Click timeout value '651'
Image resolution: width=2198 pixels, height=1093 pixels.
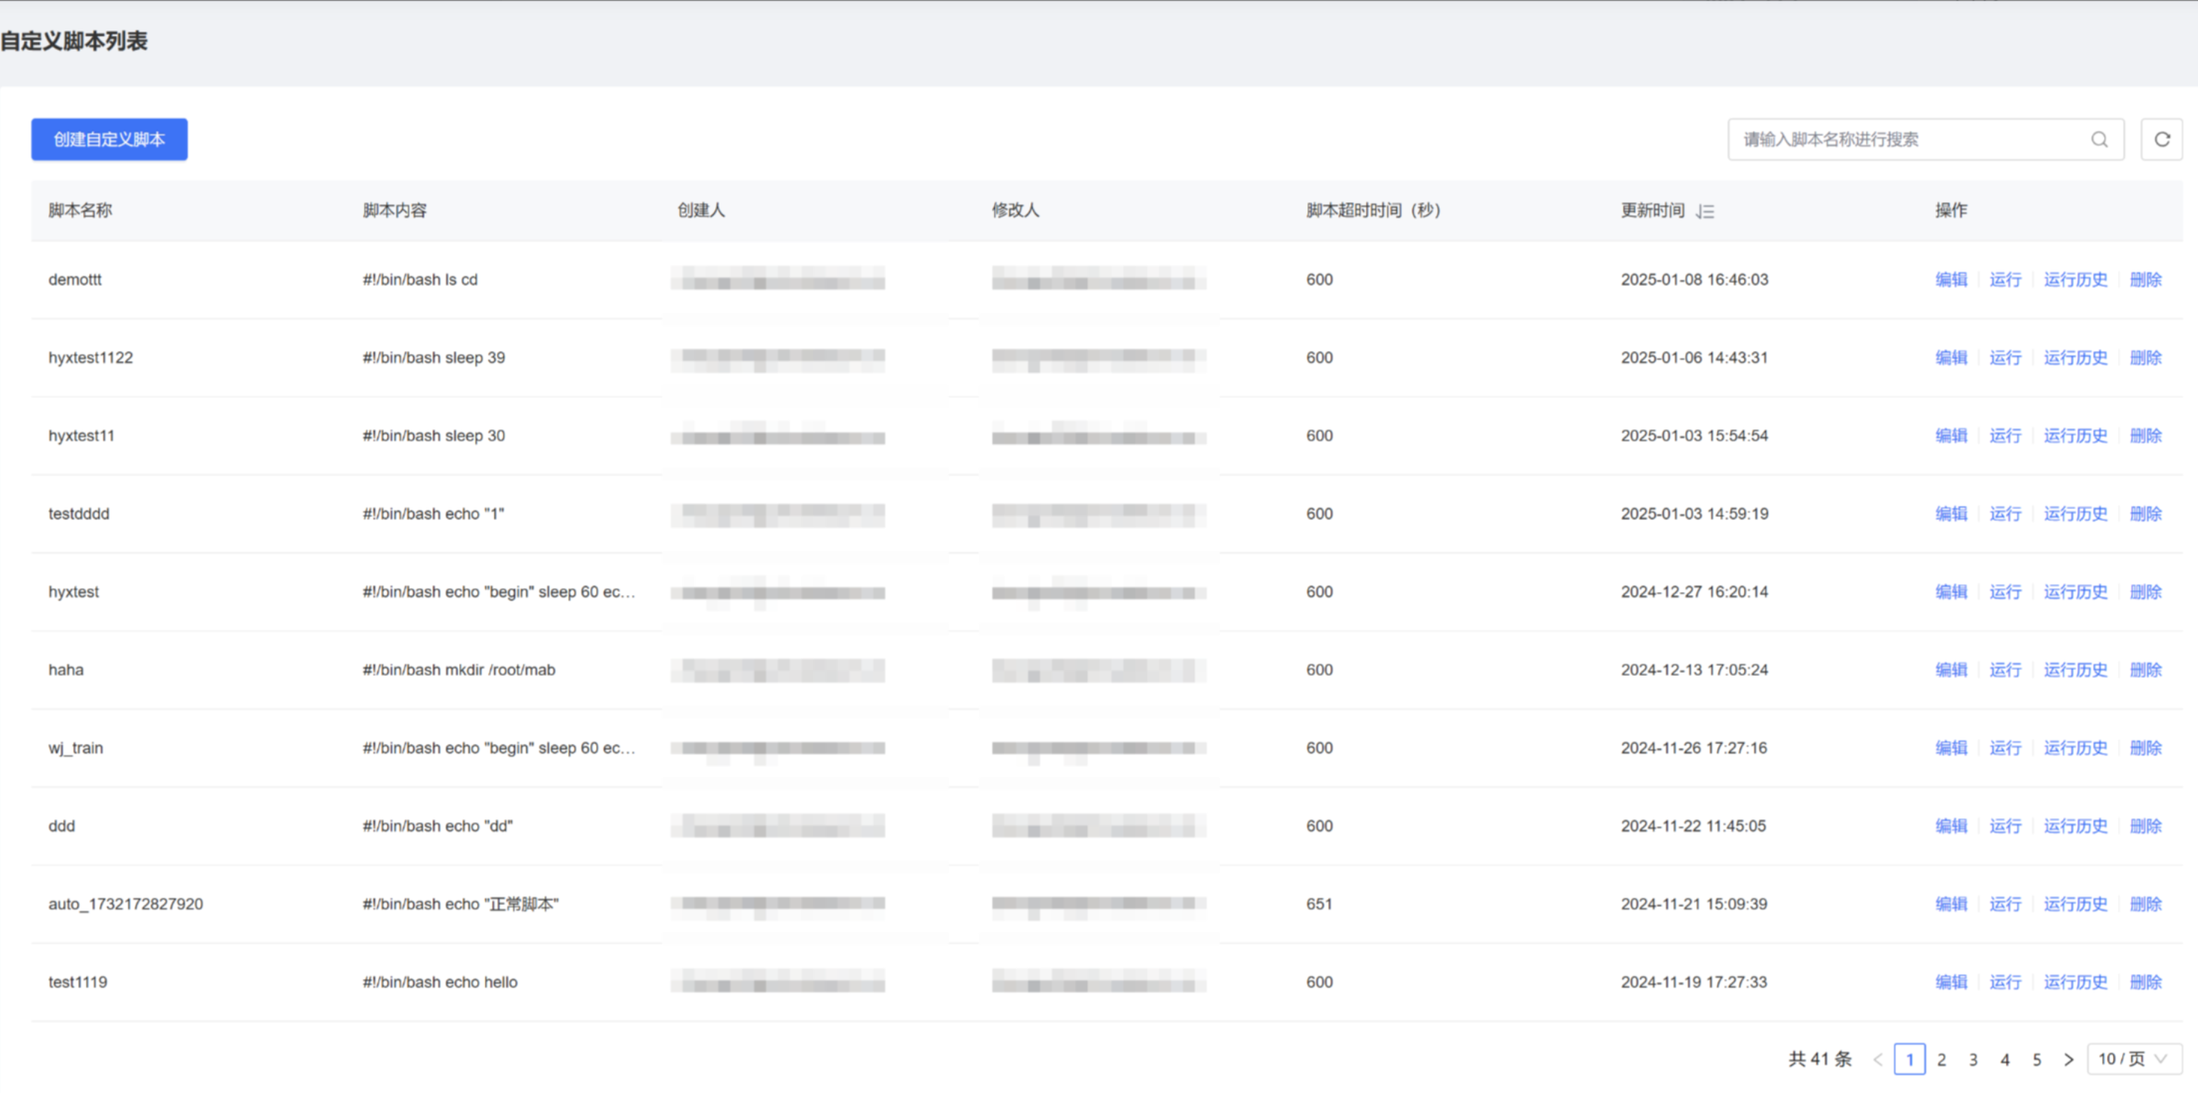point(1319,903)
